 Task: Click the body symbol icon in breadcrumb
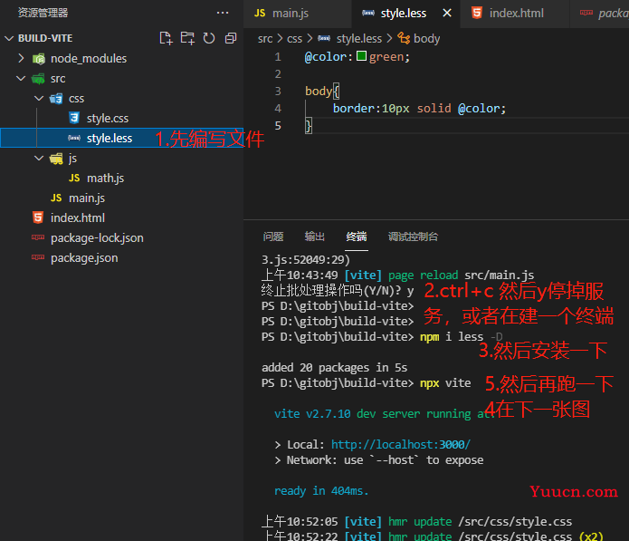tap(404, 39)
